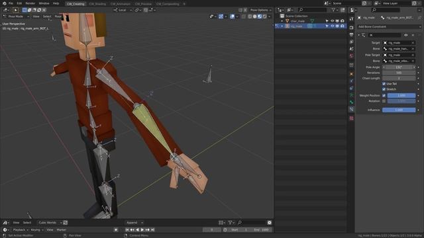Open the Window menu

(x=44, y=3)
